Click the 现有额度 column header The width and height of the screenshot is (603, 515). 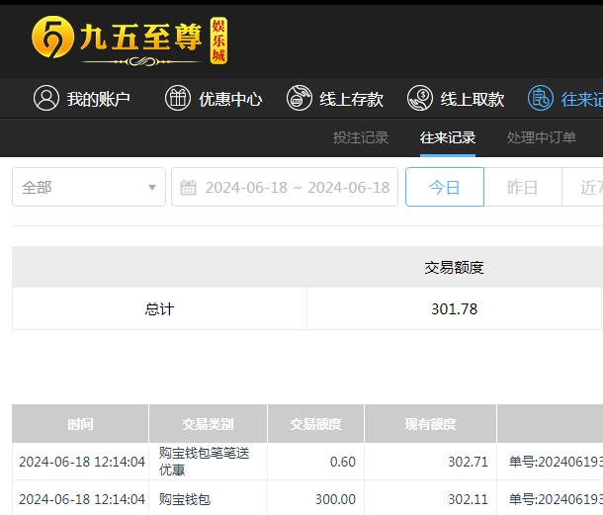(x=430, y=424)
